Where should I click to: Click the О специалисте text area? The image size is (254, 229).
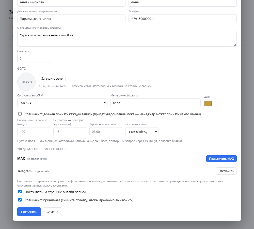(127, 39)
